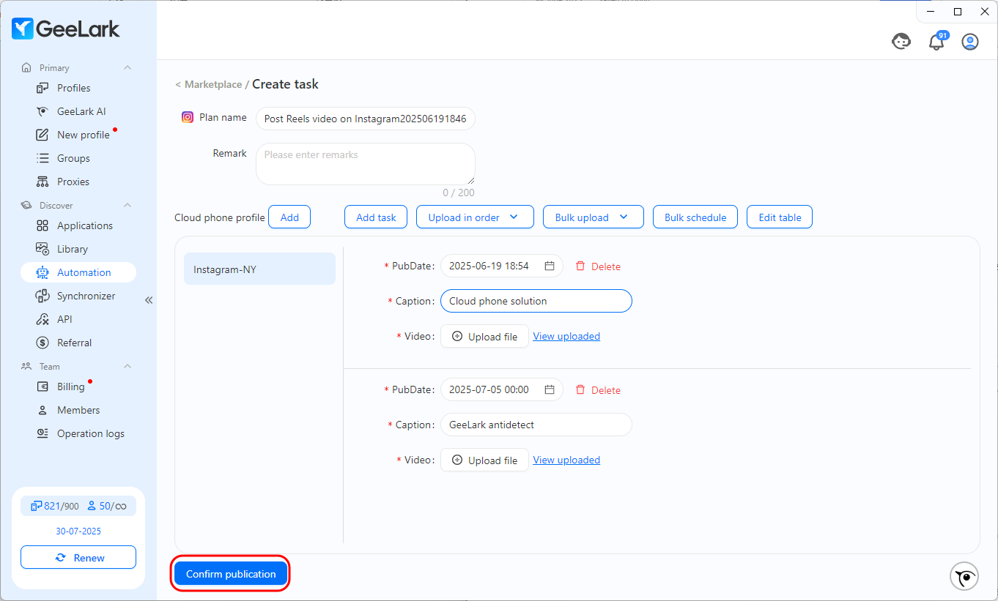Click the 821/900 profiles quota
The height and width of the screenshot is (601, 998).
click(54, 506)
